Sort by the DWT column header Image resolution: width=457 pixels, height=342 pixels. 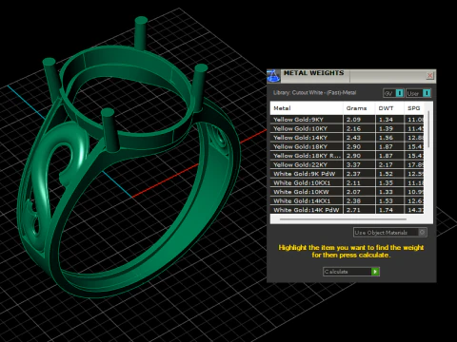point(389,108)
